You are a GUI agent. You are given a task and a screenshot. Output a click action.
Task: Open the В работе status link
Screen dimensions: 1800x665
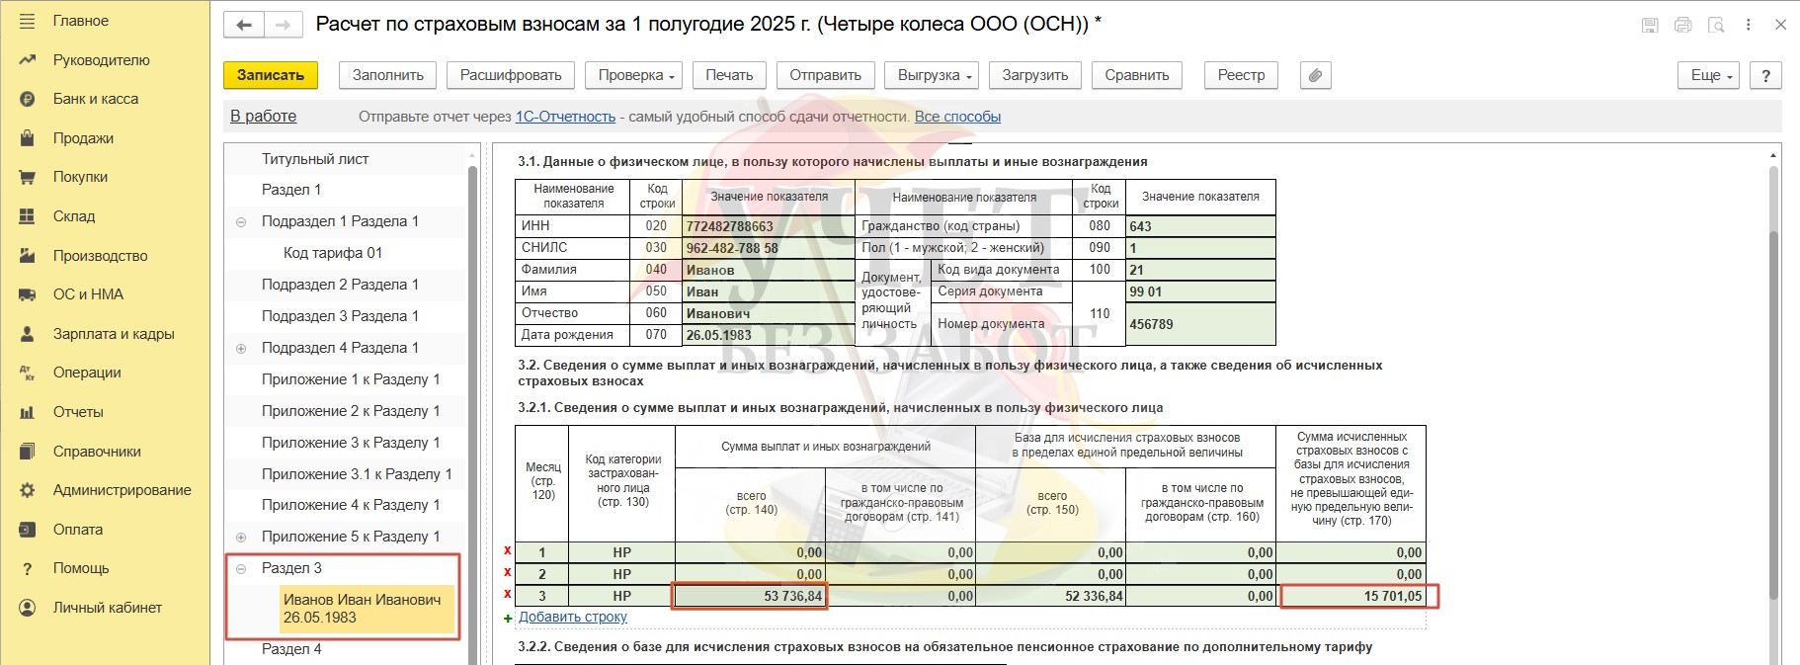[264, 117]
